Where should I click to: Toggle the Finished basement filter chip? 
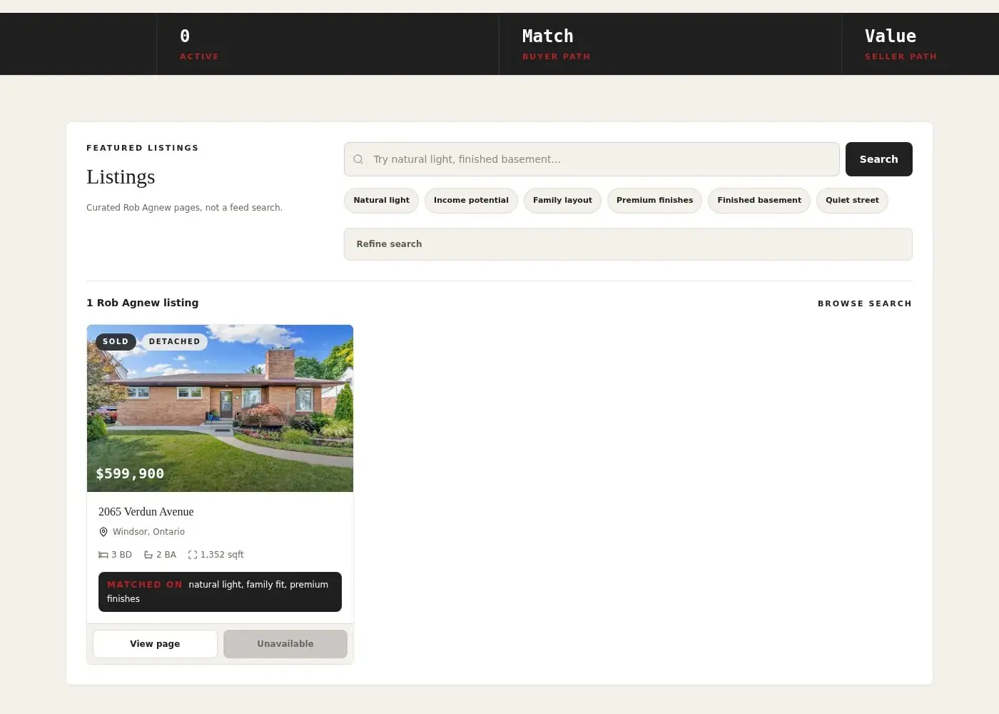click(x=759, y=201)
